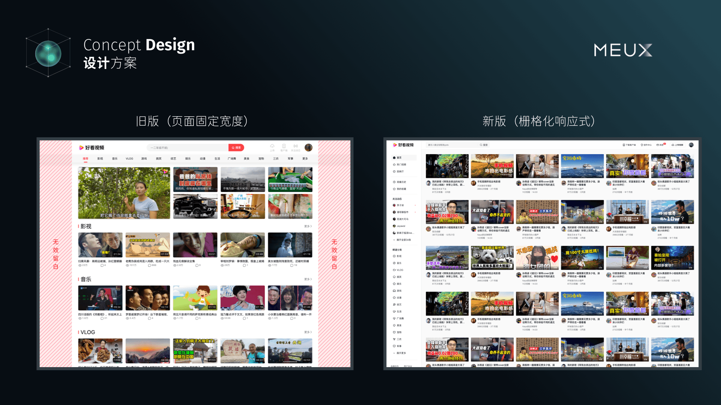This screenshot has width=721, height=405.
Task: Click 更多 arrow beside 影视 section
Action: [x=308, y=226]
